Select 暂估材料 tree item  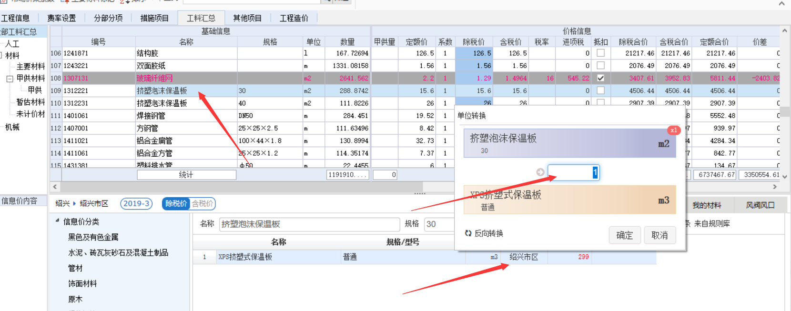coord(30,102)
